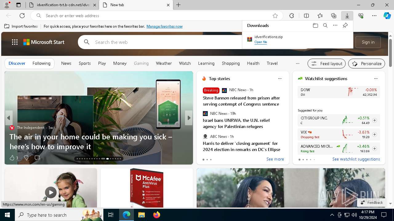This screenshot has height=221, width=394.
Task: Click the Personalize button
Action: (x=367, y=64)
